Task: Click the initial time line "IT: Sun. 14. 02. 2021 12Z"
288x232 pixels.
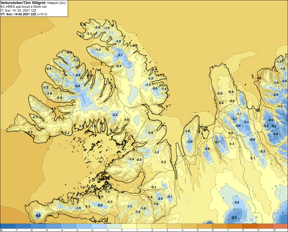Action: click(18, 10)
